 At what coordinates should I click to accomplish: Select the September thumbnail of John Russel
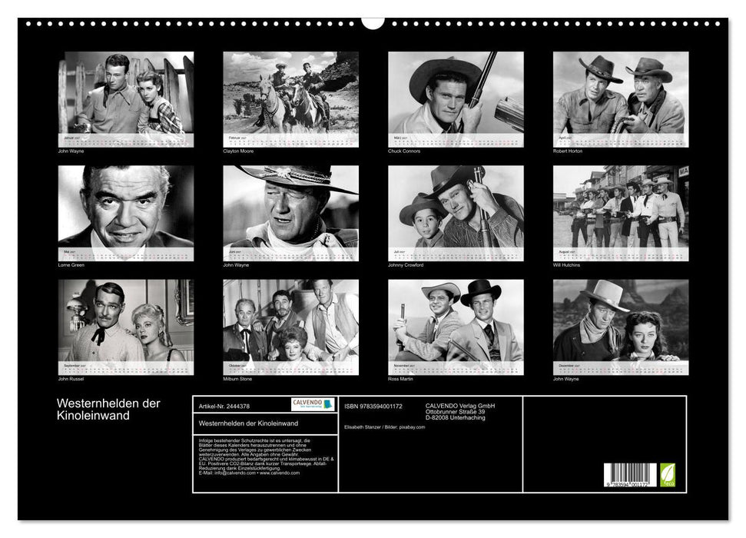click(126, 327)
